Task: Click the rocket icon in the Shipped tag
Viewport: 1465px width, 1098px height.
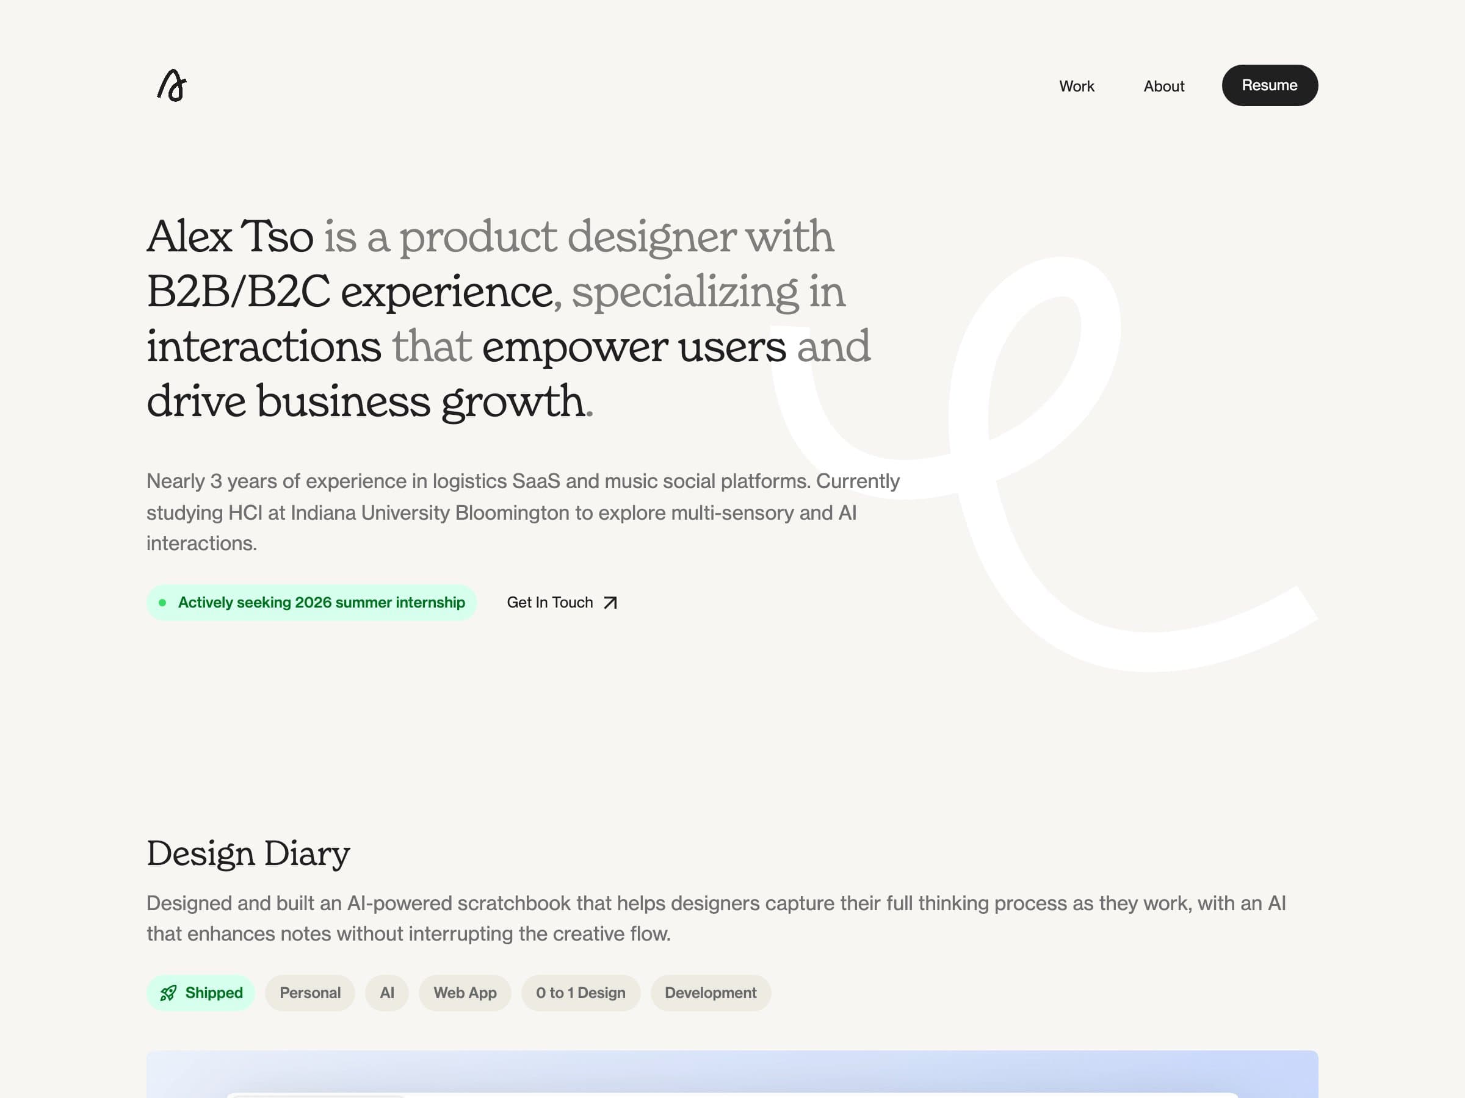Action: (x=168, y=992)
